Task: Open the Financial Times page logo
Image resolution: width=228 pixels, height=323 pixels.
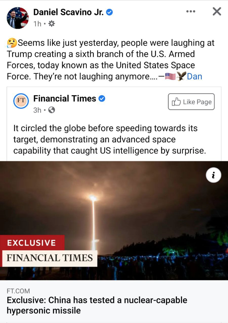Action: [21, 101]
